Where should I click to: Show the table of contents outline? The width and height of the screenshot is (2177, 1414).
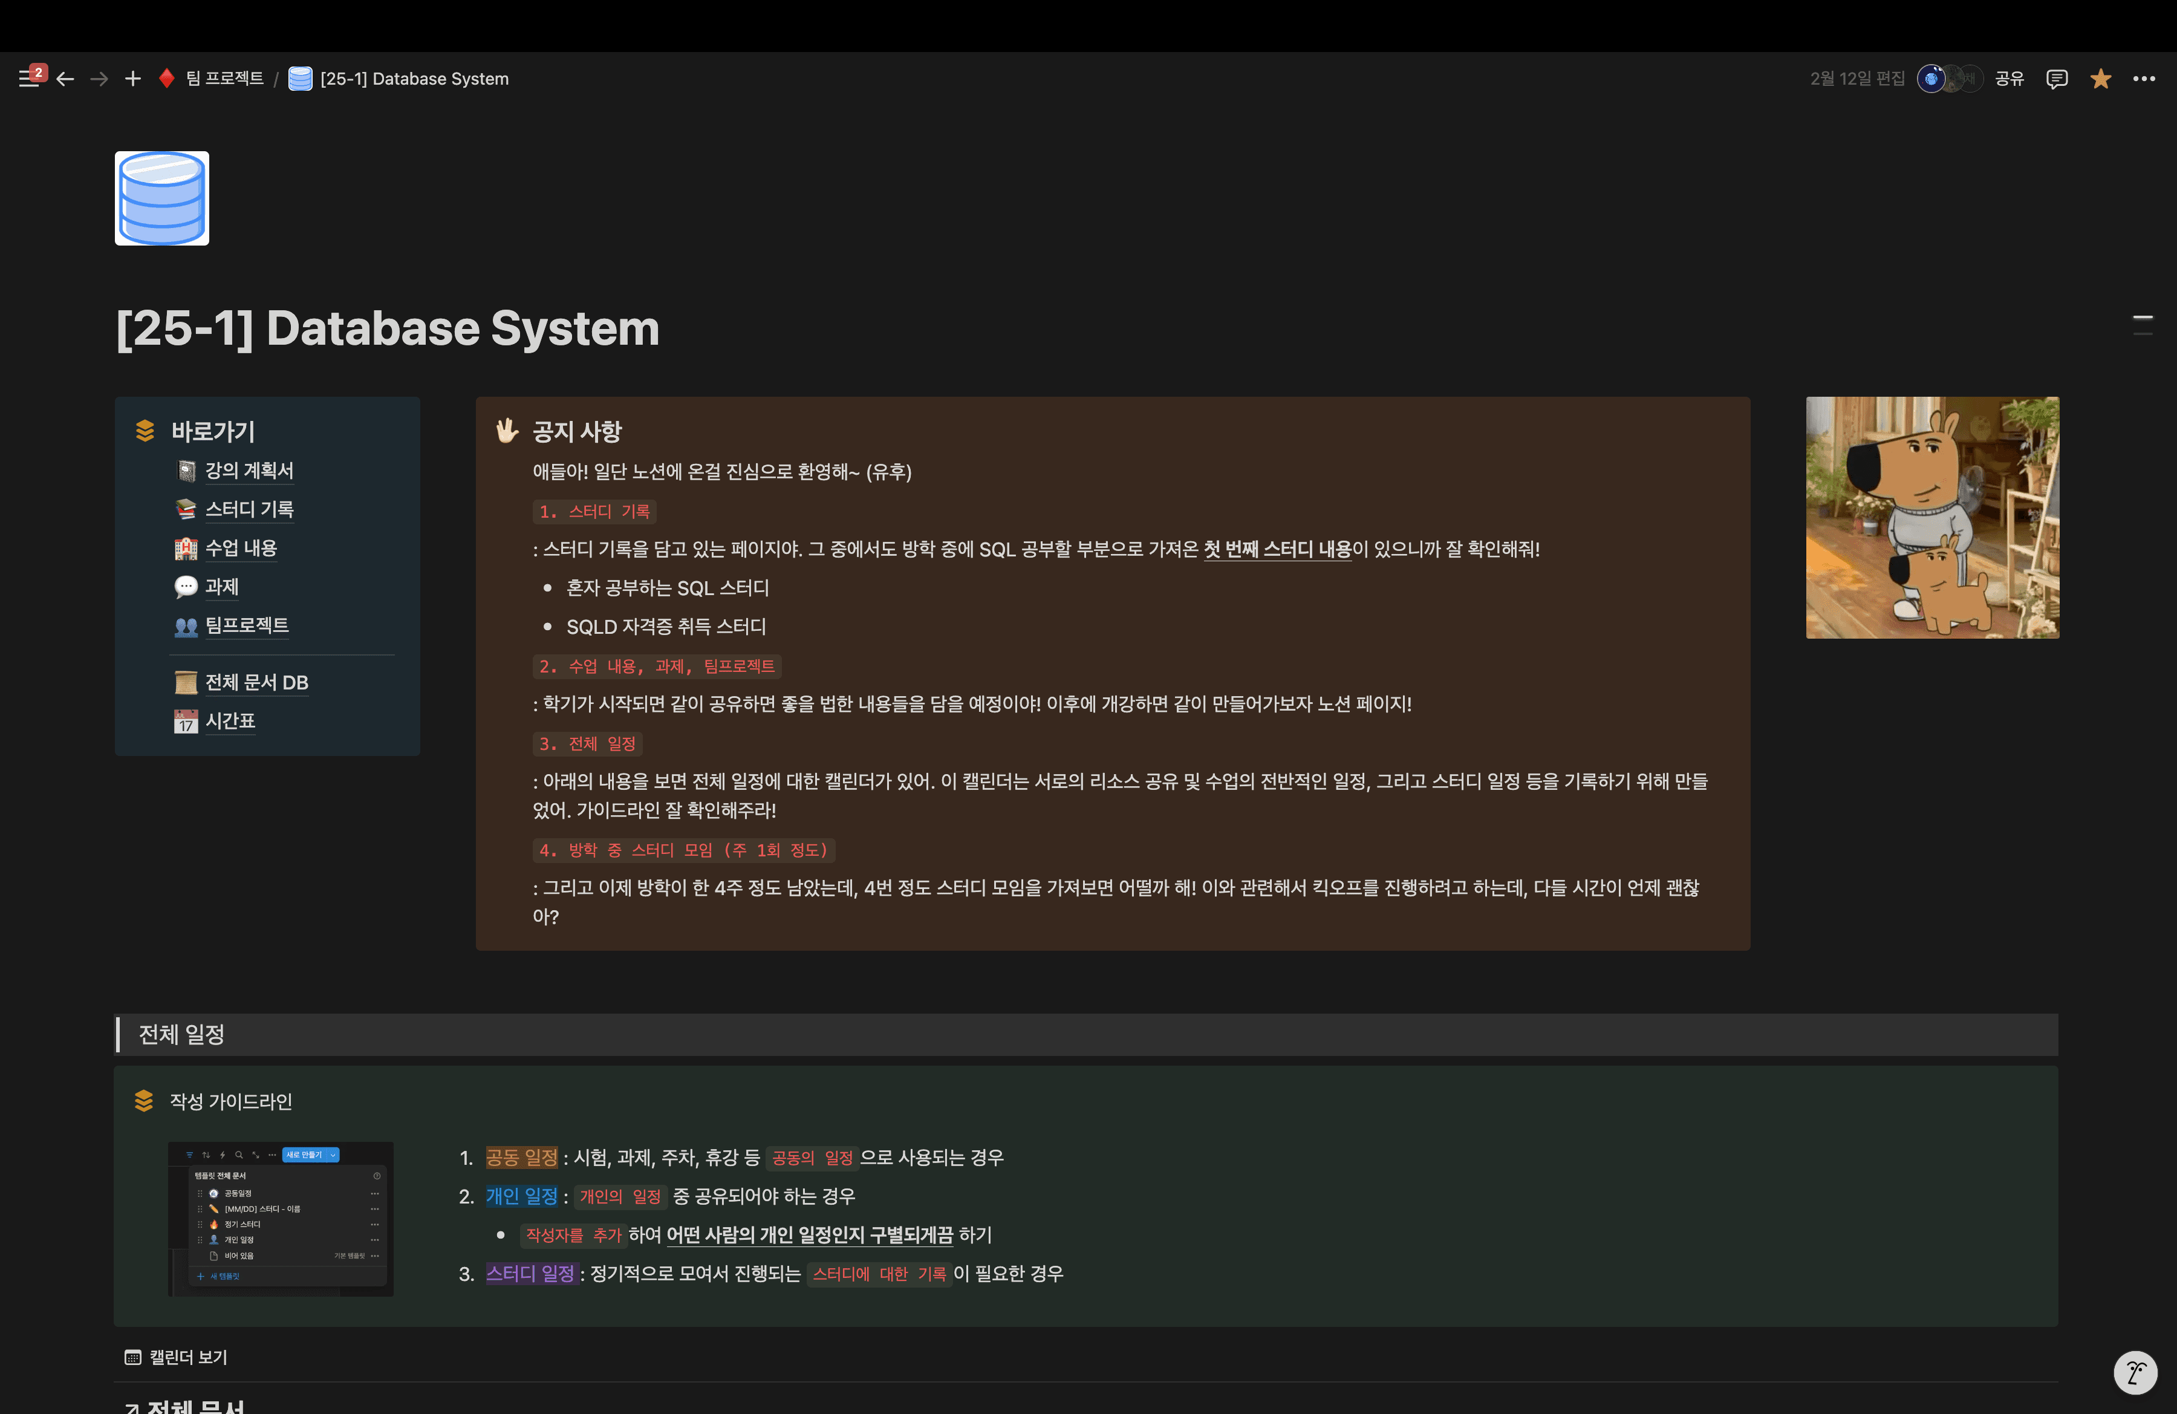coord(2143,325)
